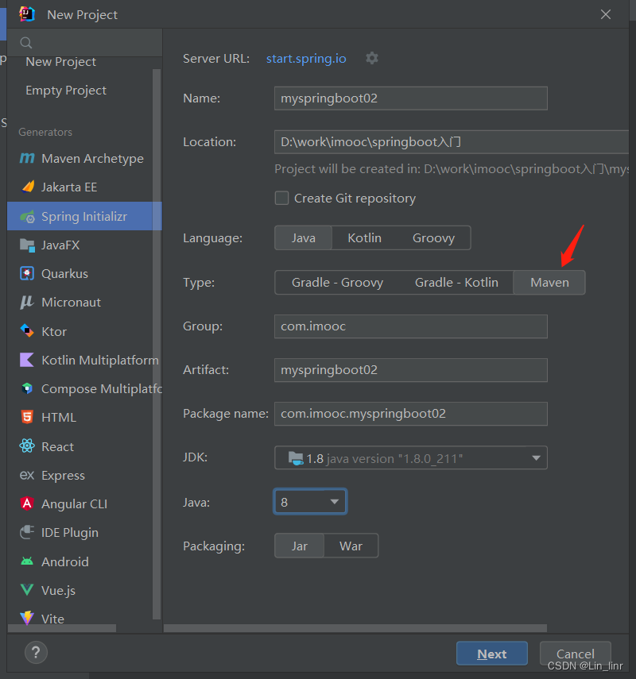Click the Android robot icon

pos(27,561)
